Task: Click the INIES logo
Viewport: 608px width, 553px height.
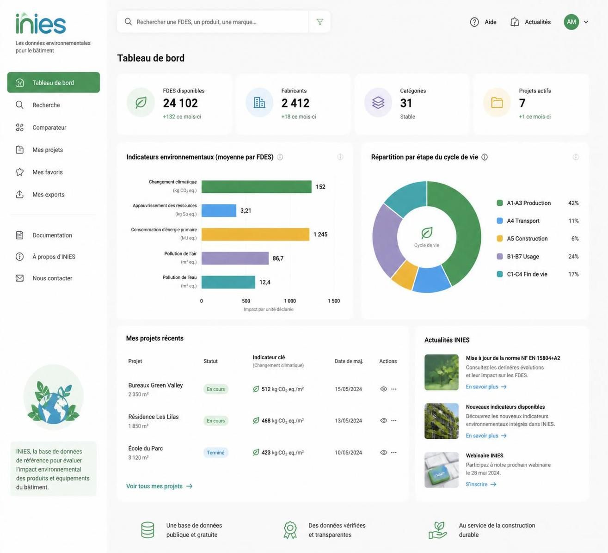Action: [41, 23]
